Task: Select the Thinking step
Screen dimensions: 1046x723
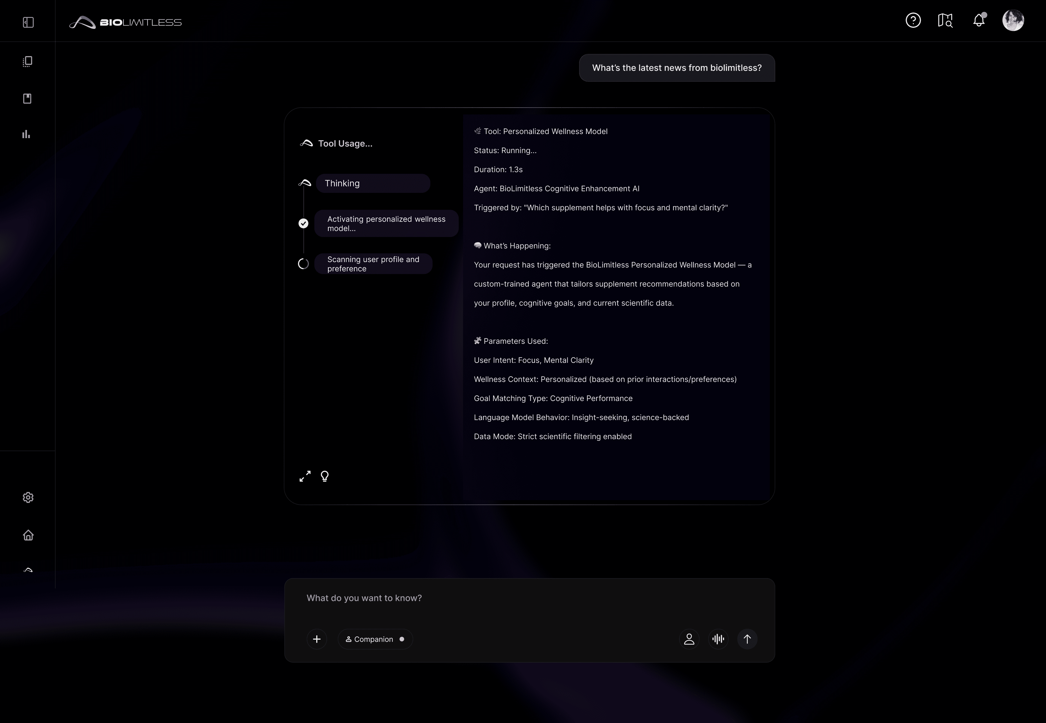Action: click(x=372, y=183)
